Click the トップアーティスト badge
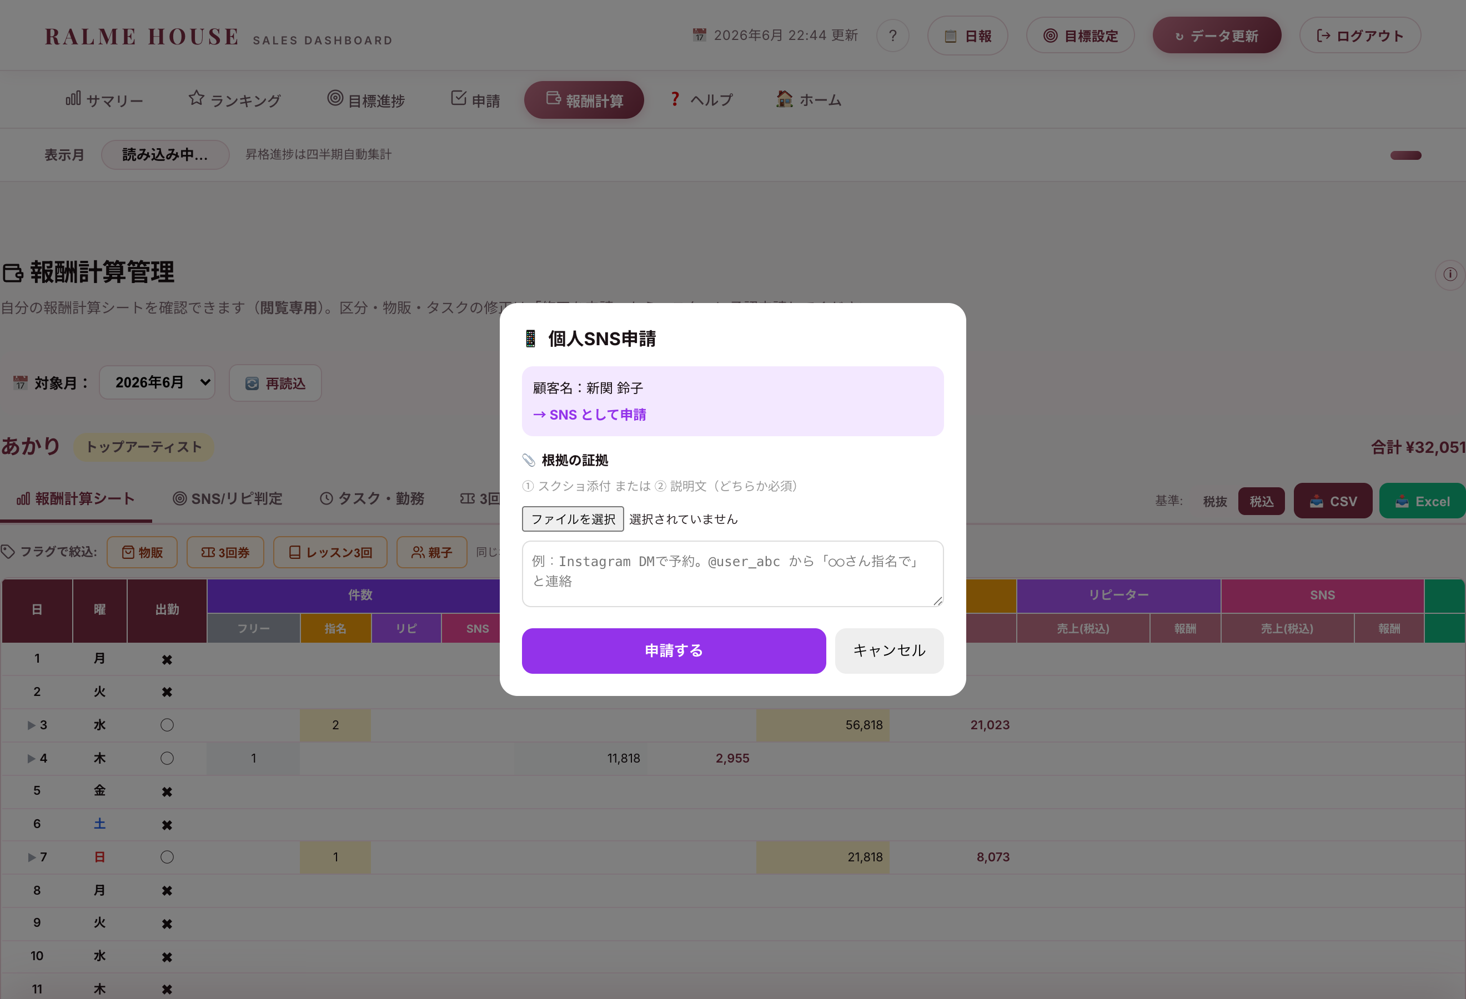The image size is (1466, 999). coord(144,447)
